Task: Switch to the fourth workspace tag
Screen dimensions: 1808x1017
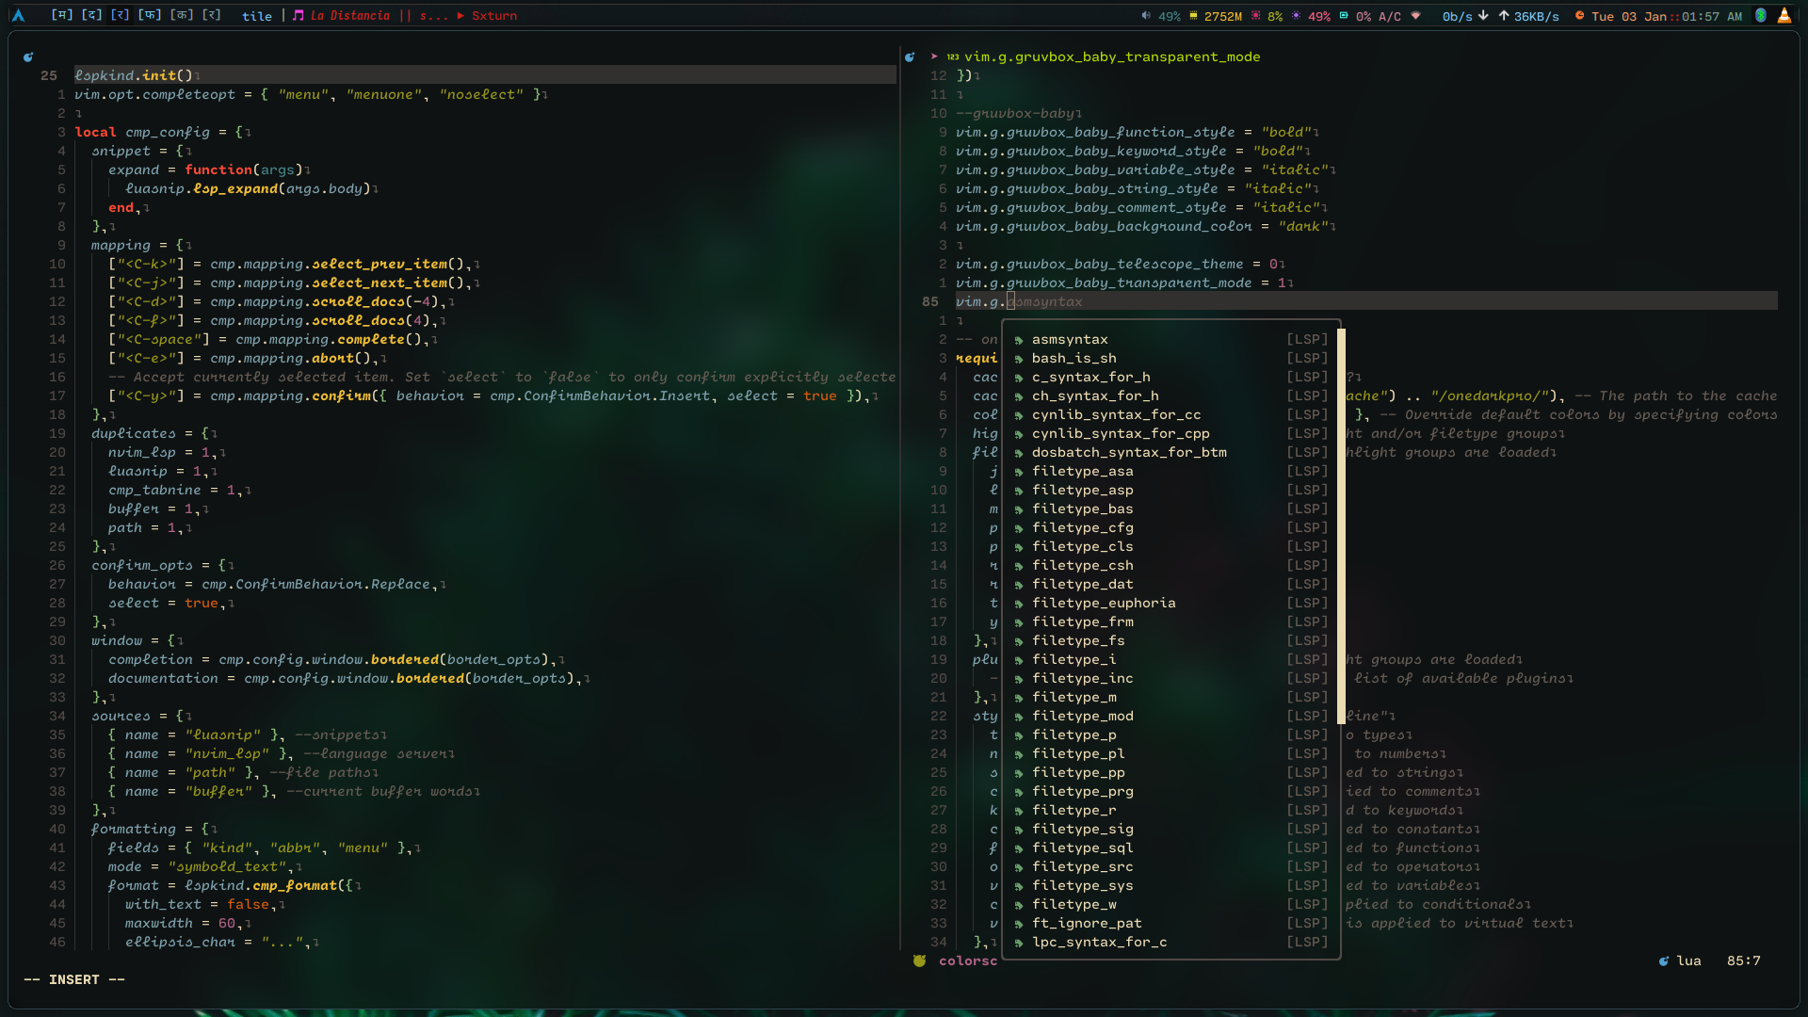Action: [x=150, y=16]
